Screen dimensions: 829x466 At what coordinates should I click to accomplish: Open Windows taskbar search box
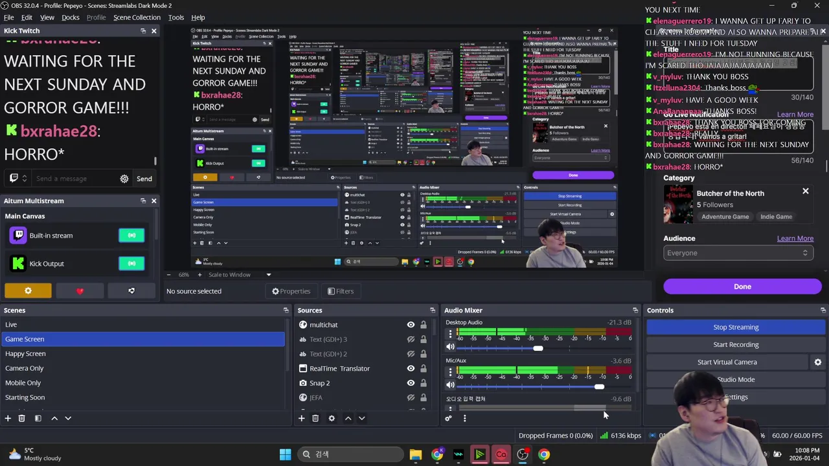click(x=351, y=454)
